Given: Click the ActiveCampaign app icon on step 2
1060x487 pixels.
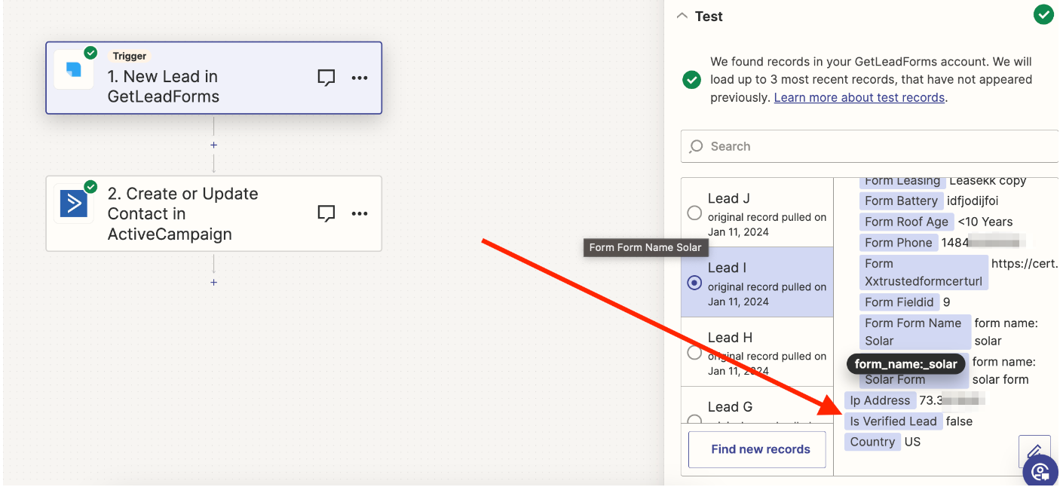Looking at the screenshot, I should pyautogui.click(x=73, y=204).
